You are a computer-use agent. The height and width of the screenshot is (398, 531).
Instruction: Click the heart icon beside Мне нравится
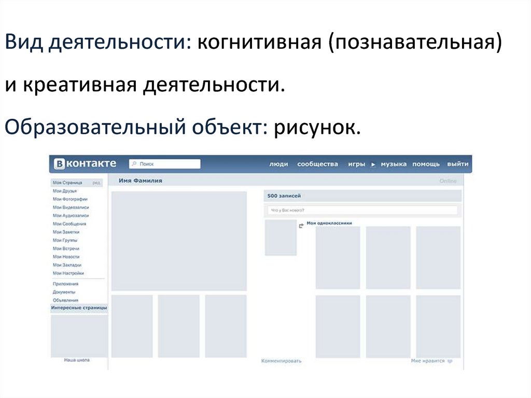(x=450, y=361)
